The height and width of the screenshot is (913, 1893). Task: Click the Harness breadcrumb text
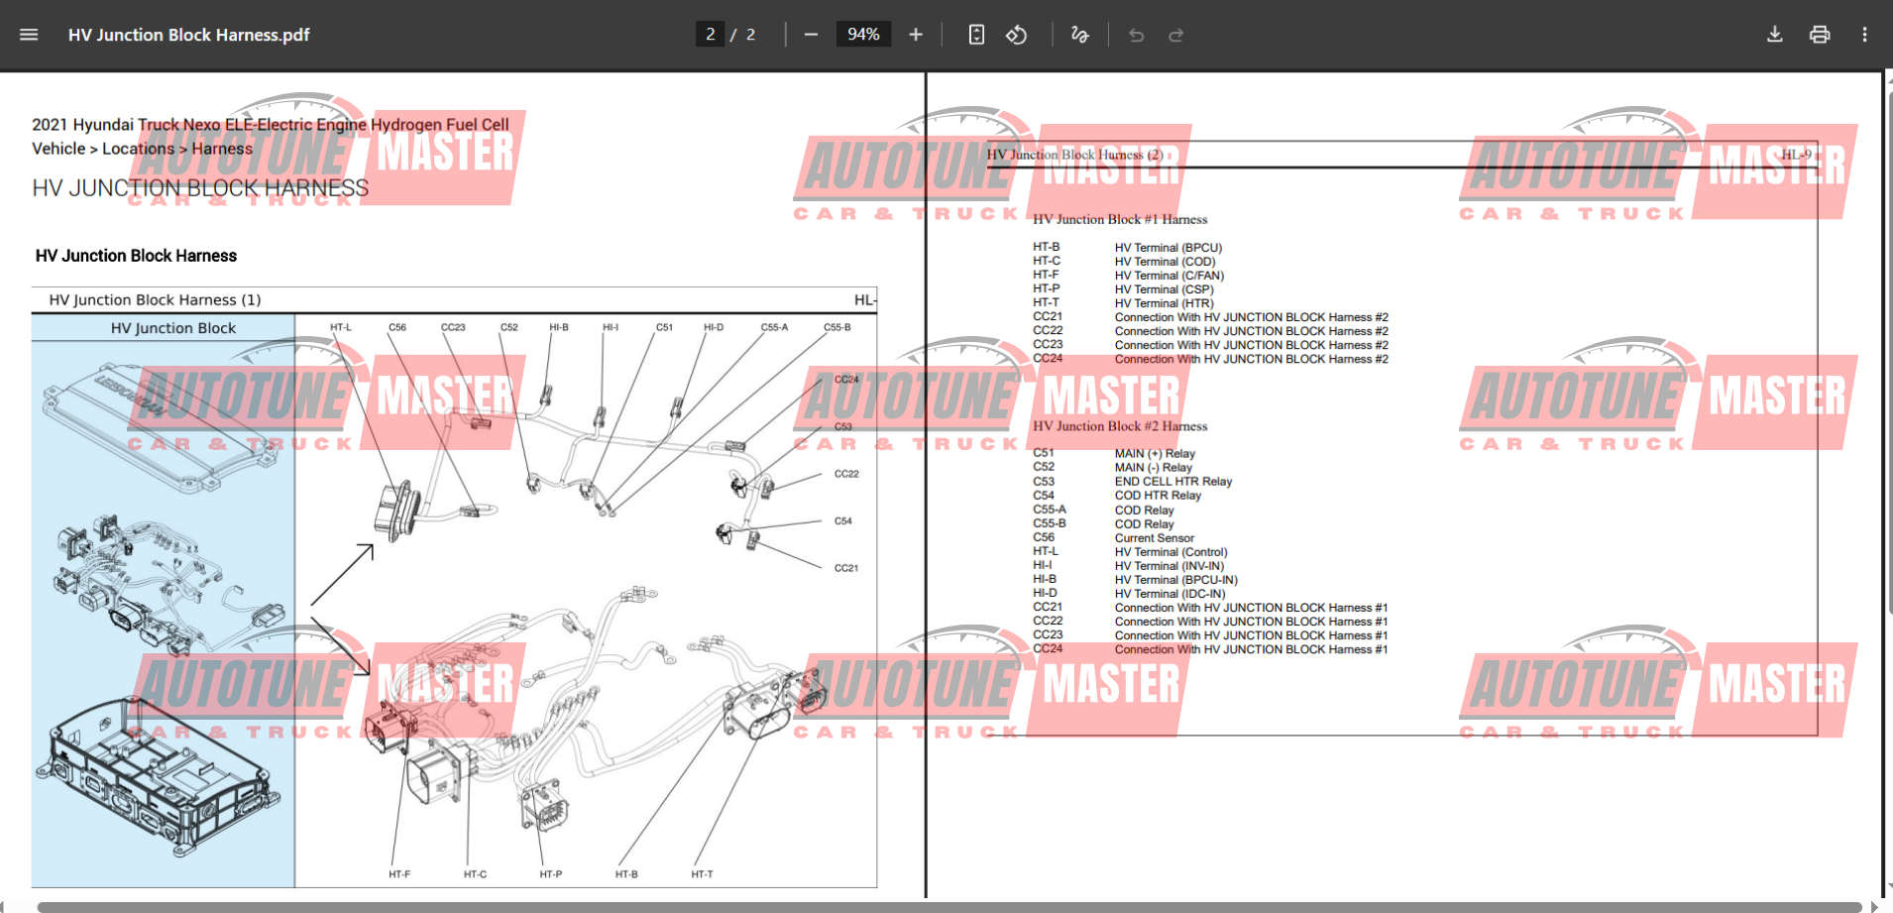click(222, 148)
